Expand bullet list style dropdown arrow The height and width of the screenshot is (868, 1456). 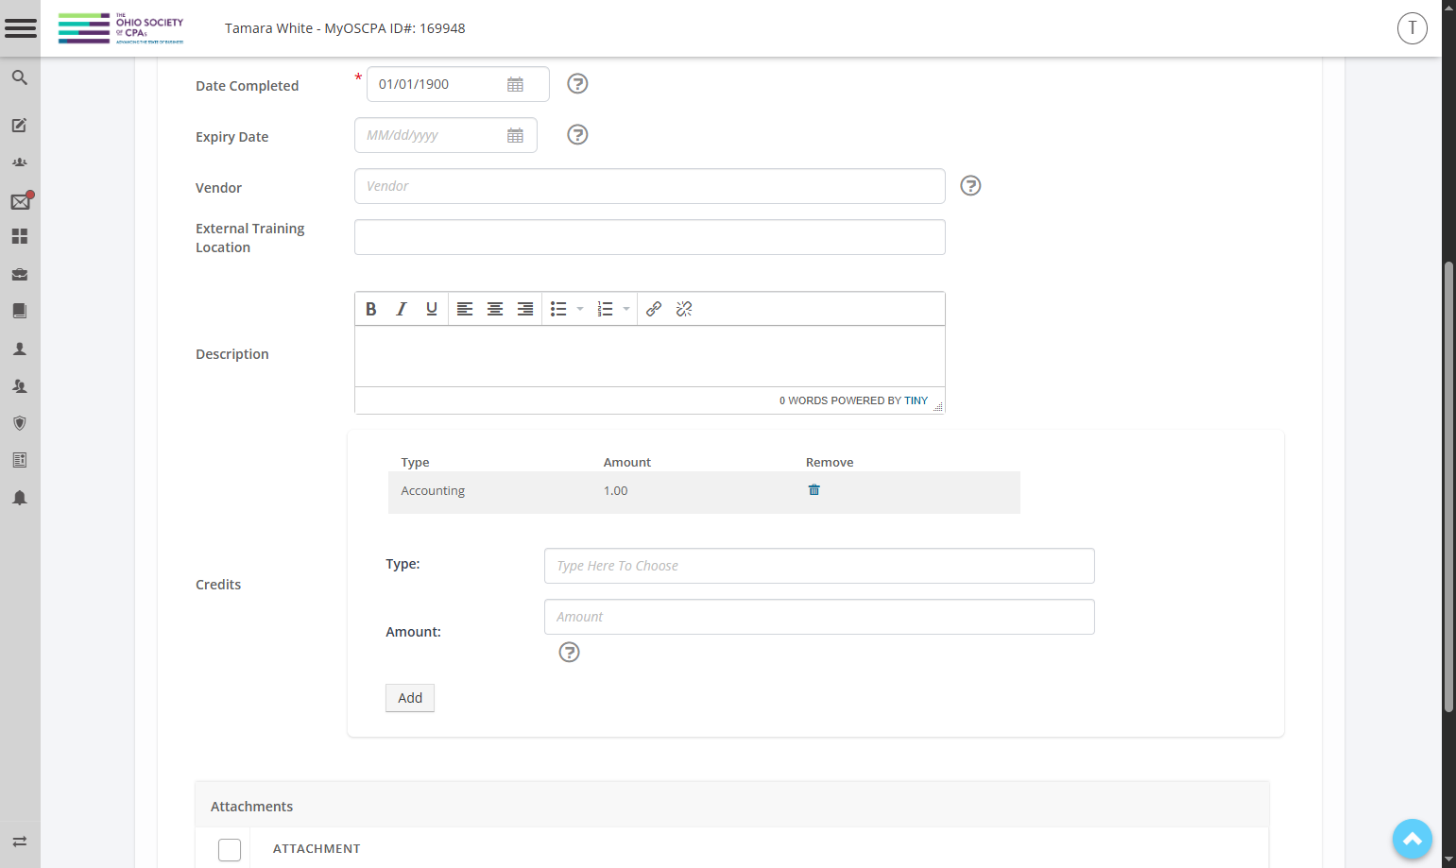pyautogui.click(x=580, y=309)
